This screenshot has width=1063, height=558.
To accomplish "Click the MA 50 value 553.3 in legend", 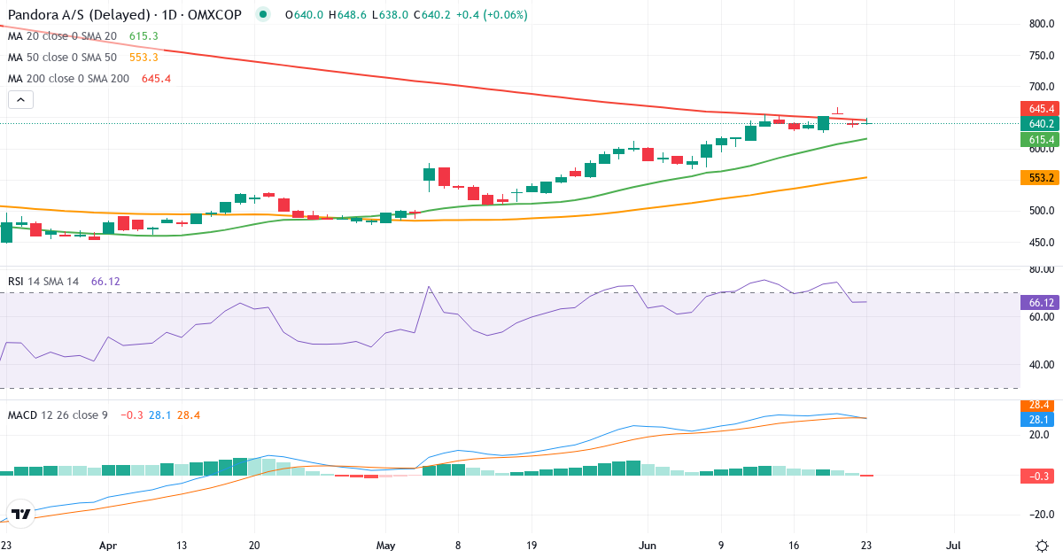I will click(x=144, y=58).
